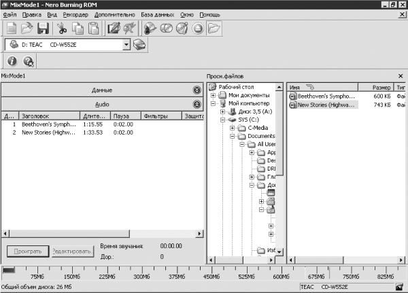Click the New compilation document icon
This screenshot has width=408, height=293.
pos(12,28)
